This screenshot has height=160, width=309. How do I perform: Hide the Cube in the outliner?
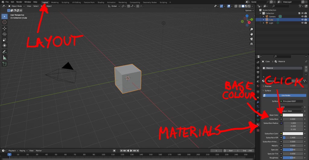point(302,20)
